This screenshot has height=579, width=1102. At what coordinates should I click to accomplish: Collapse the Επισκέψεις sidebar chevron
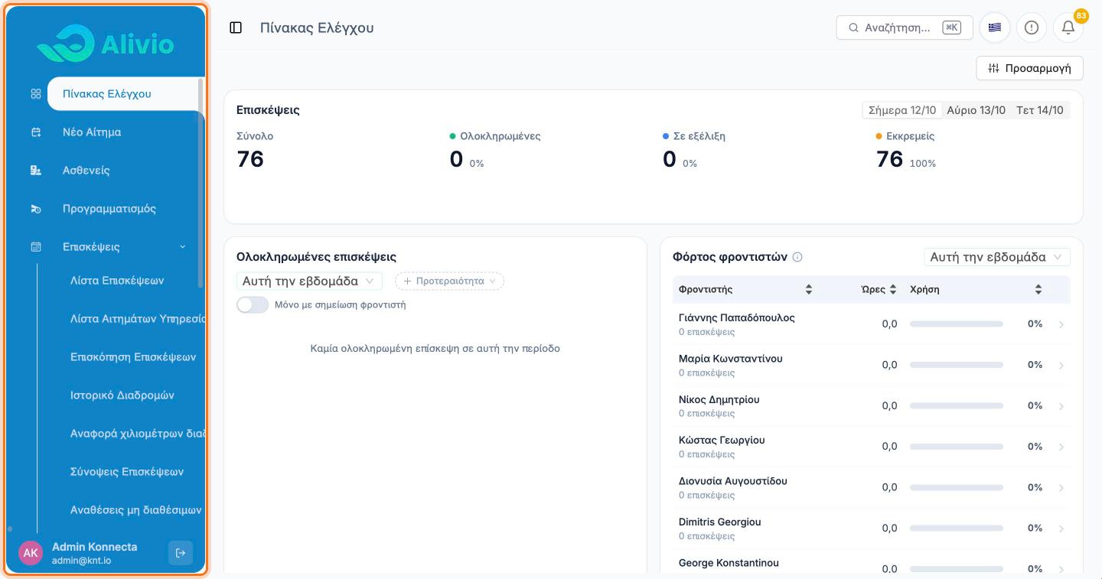(x=183, y=247)
